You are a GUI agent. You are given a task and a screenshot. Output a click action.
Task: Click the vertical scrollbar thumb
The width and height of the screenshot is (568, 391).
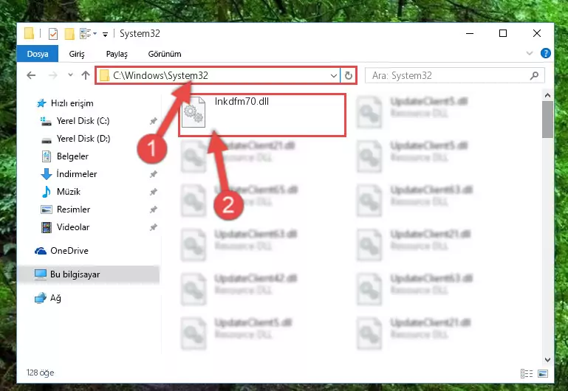pyautogui.click(x=547, y=120)
